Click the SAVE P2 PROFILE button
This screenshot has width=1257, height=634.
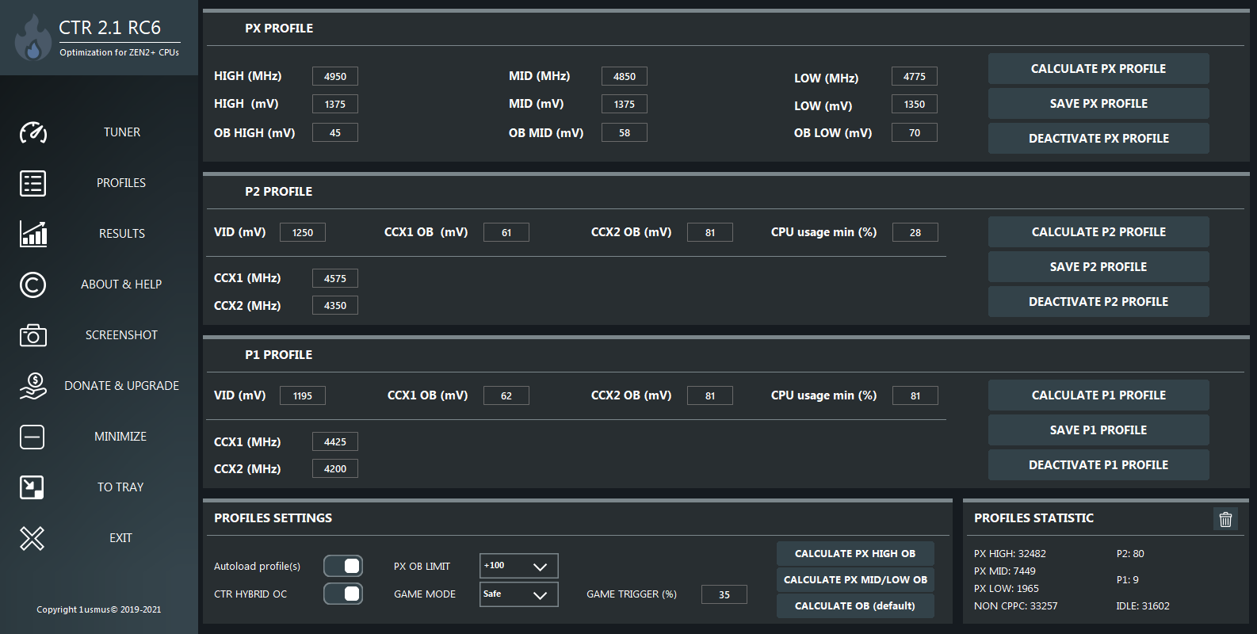pos(1098,267)
